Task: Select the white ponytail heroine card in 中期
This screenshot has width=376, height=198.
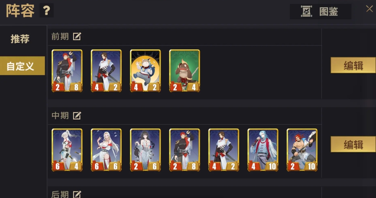Action: pyautogui.click(x=67, y=150)
